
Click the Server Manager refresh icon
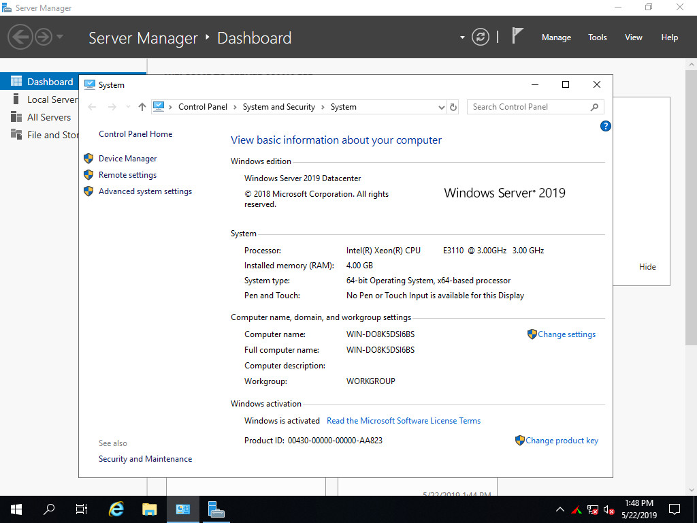tap(481, 37)
